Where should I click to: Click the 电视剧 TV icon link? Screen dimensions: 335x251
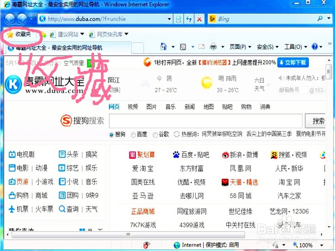pyautogui.click(x=21, y=154)
